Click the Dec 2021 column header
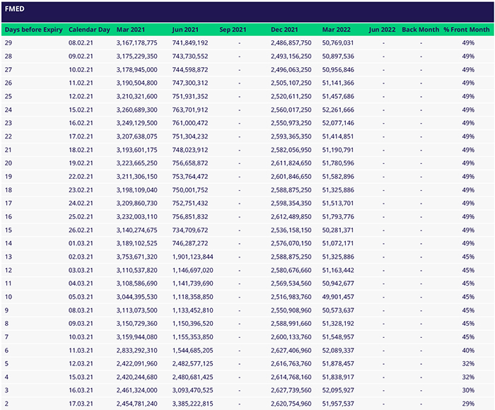 (286, 30)
